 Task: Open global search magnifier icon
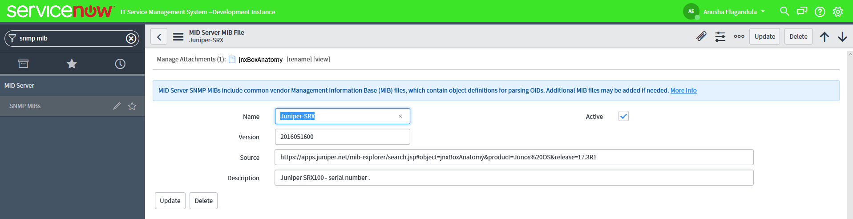784,11
